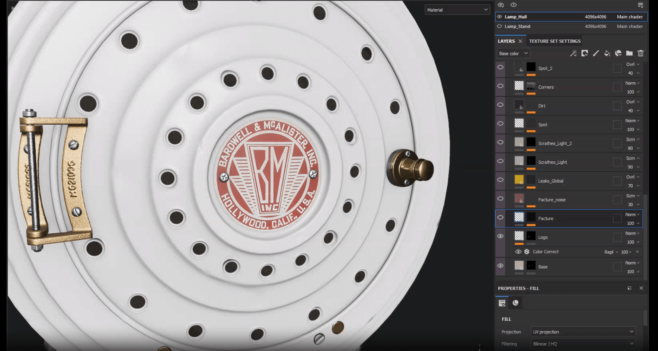Remove the Color Correct filter
Viewport: 658px width, 351px height.
[x=637, y=252]
